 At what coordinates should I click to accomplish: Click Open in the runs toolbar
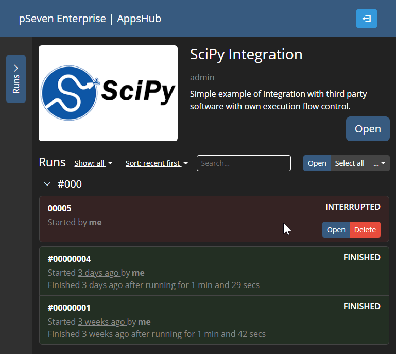(317, 163)
